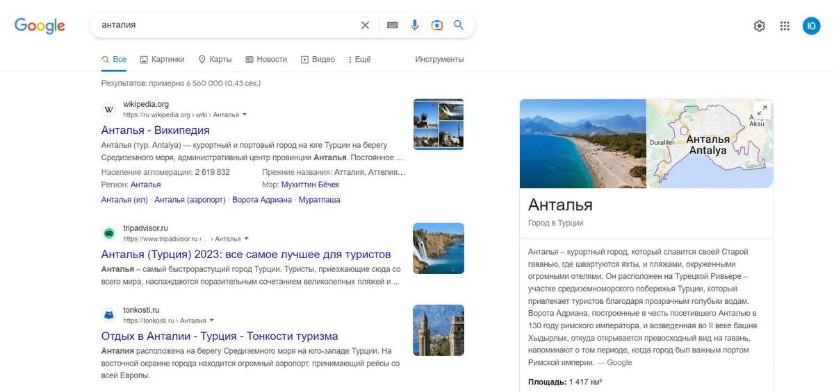Open dropdown arrow next to Tripadvisor URL
Screen dimensions: 834x392
point(247,239)
